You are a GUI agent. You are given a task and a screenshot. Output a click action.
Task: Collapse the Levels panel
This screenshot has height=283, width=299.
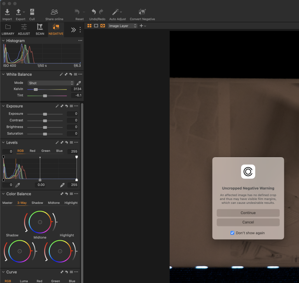[3, 142]
